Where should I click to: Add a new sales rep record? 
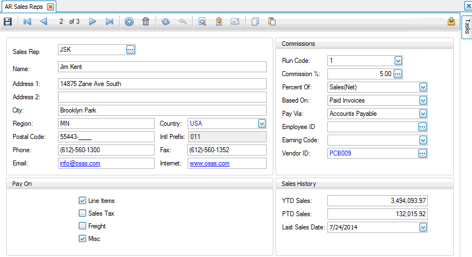[129, 22]
